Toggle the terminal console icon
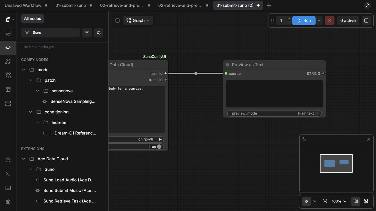This screenshot has width=376, height=211. (x=8, y=174)
